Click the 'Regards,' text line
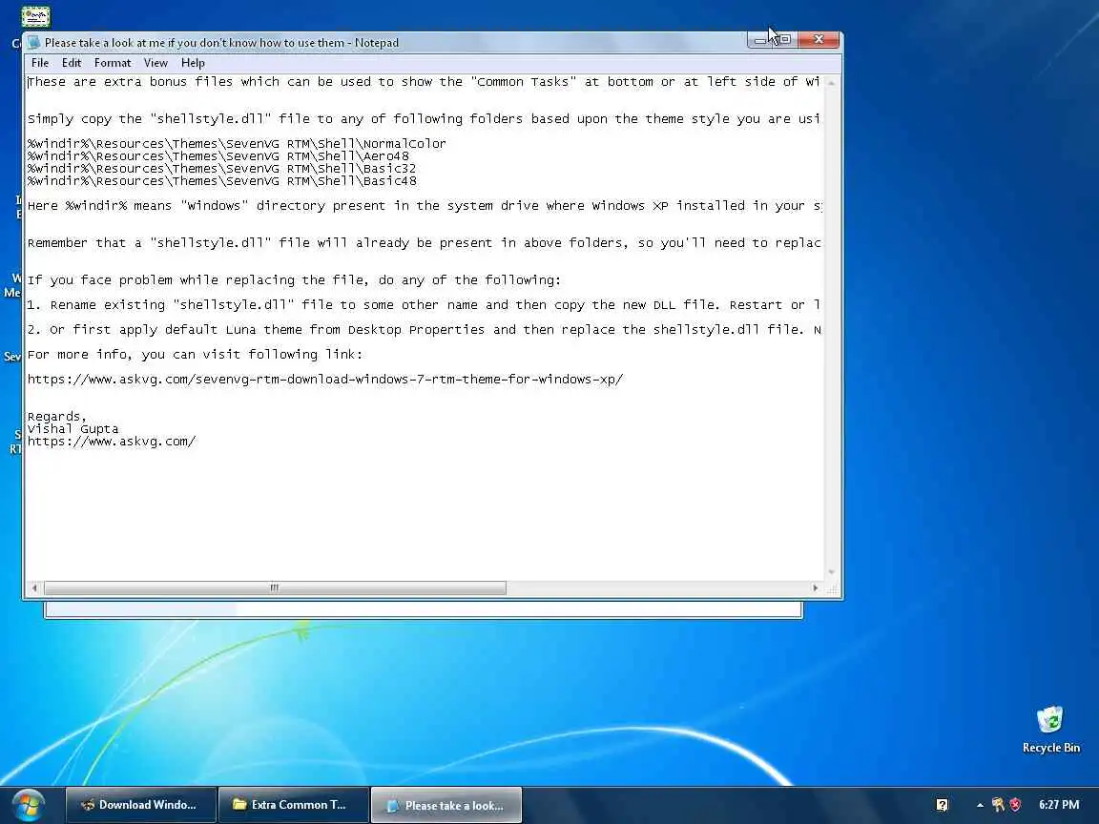1099x824 pixels. point(57,416)
